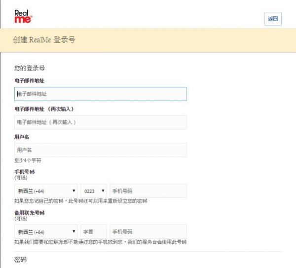
Task: Focus the 备用联系号码 phone number input
Action: click(x=148, y=231)
